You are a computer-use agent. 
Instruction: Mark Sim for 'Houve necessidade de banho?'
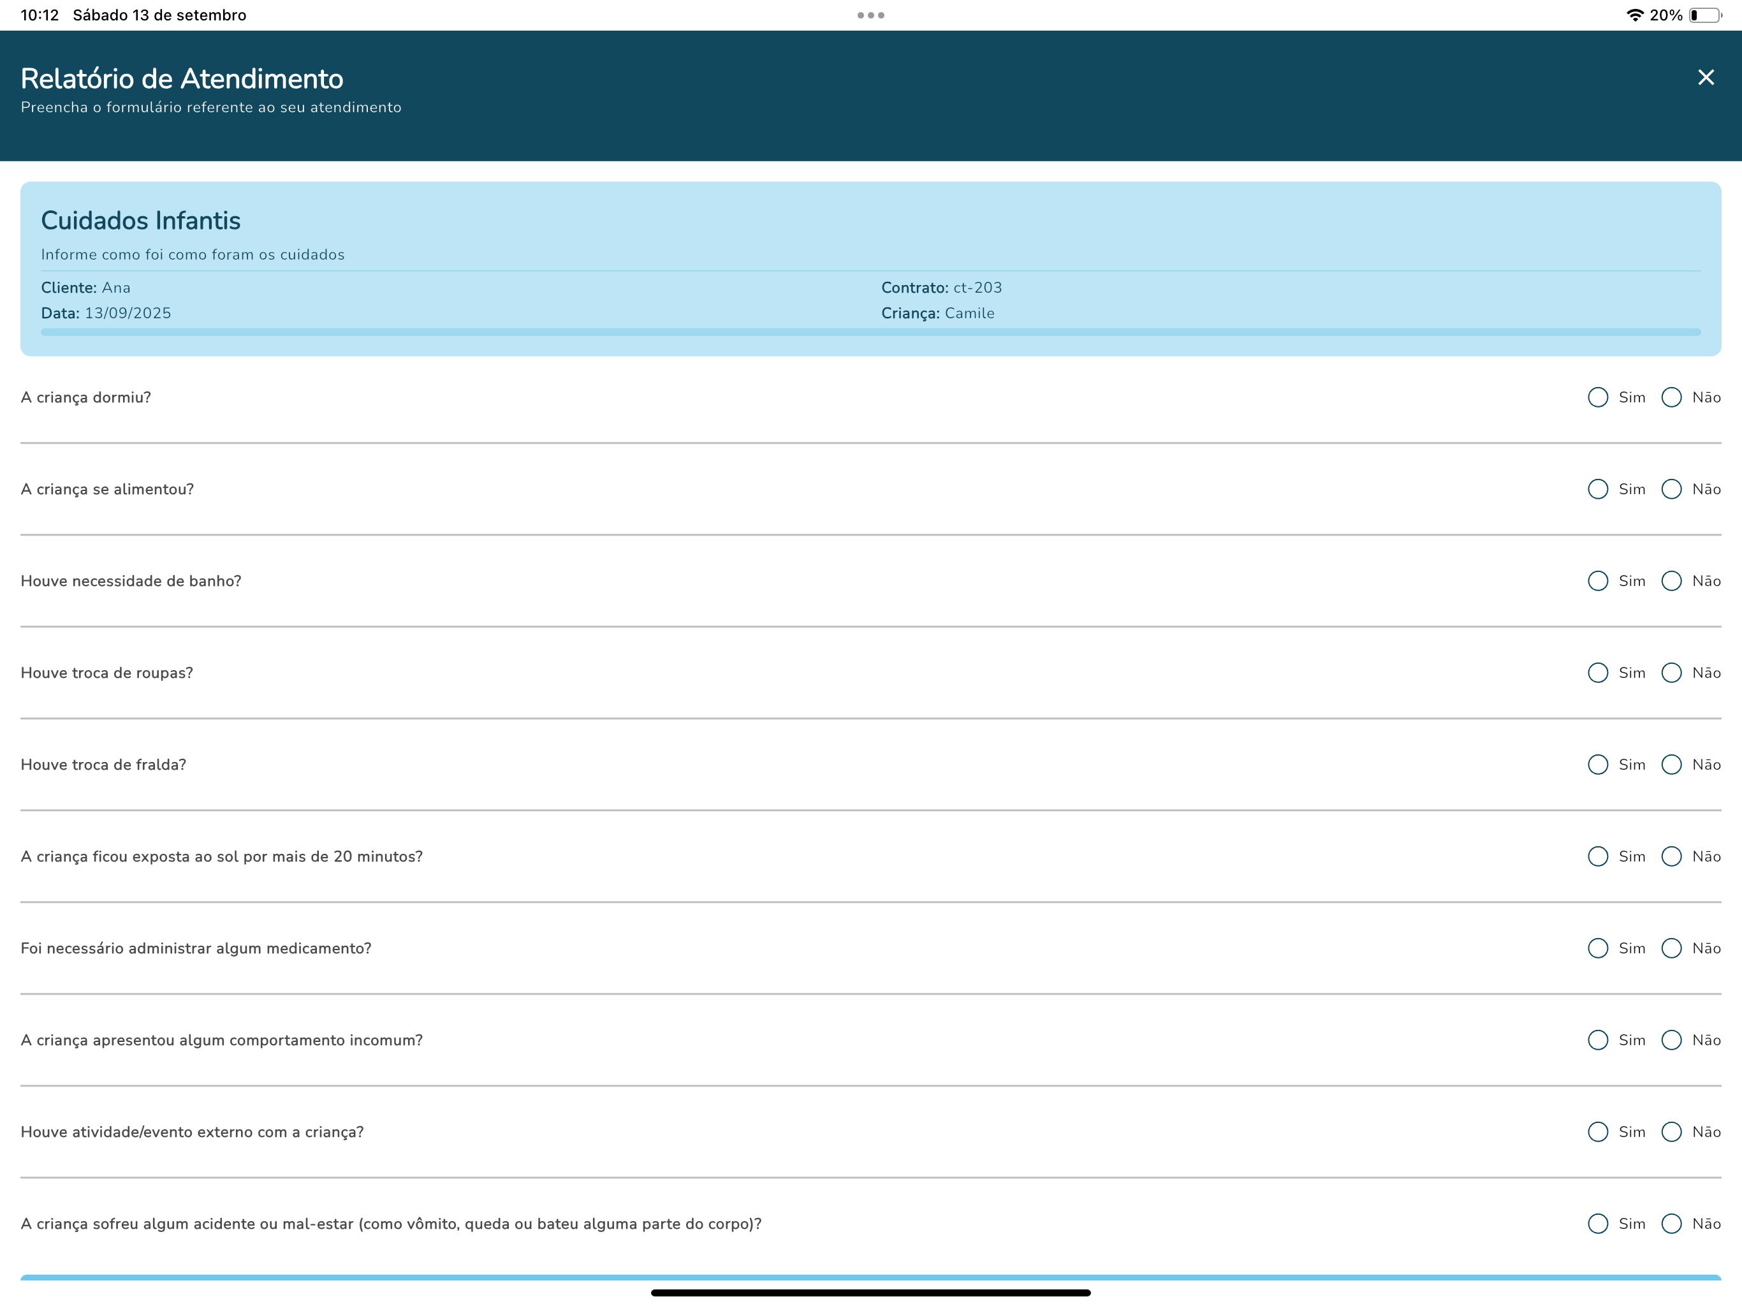coord(1597,580)
